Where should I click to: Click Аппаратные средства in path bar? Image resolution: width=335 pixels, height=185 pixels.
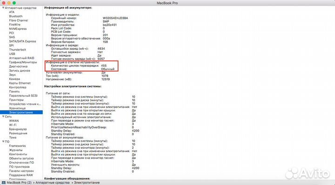[x=52, y=183]
